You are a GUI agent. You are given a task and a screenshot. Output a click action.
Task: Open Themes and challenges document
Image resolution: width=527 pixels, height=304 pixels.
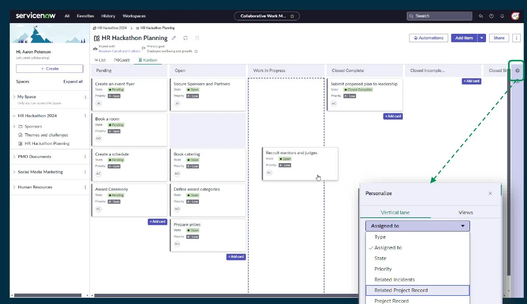coord(46,135)
